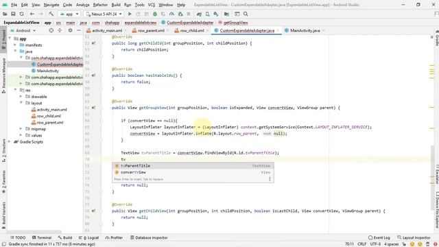Click override gutter icon next to hasStableIds

(93, 75)
